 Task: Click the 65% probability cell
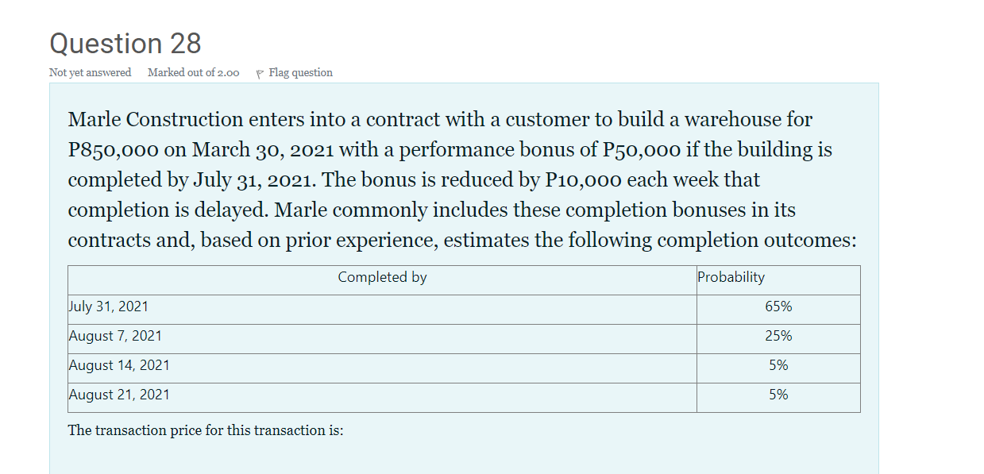pos(778,306)
